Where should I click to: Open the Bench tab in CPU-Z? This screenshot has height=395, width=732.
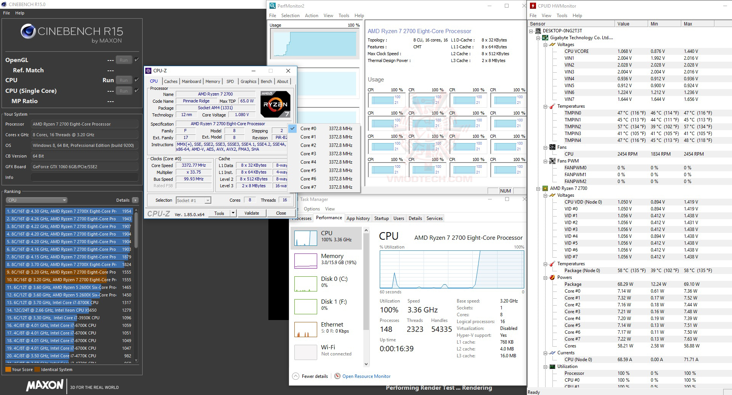[266, 81]
